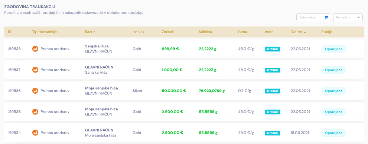Image resolution: width=368 pixels, height=144 pixels.
Task: Click the Izdelek column header
Action: 139,32
